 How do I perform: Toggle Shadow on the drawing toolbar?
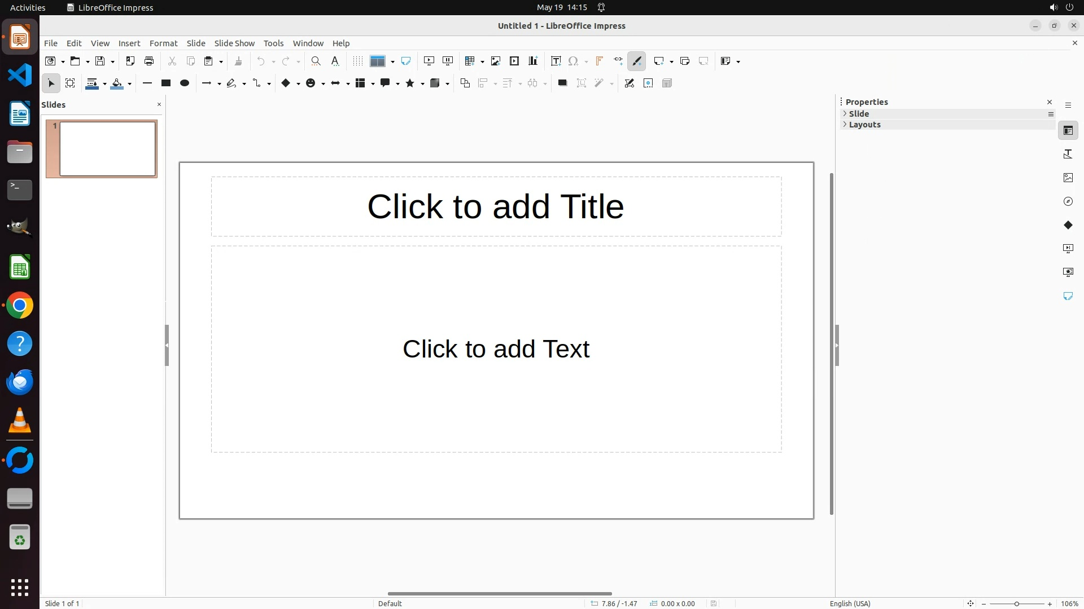tap(562, 83)
